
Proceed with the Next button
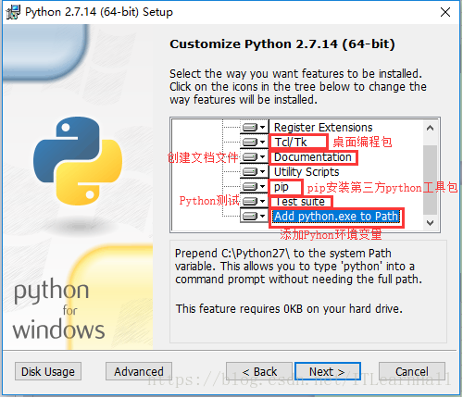[x=328, y=371]
